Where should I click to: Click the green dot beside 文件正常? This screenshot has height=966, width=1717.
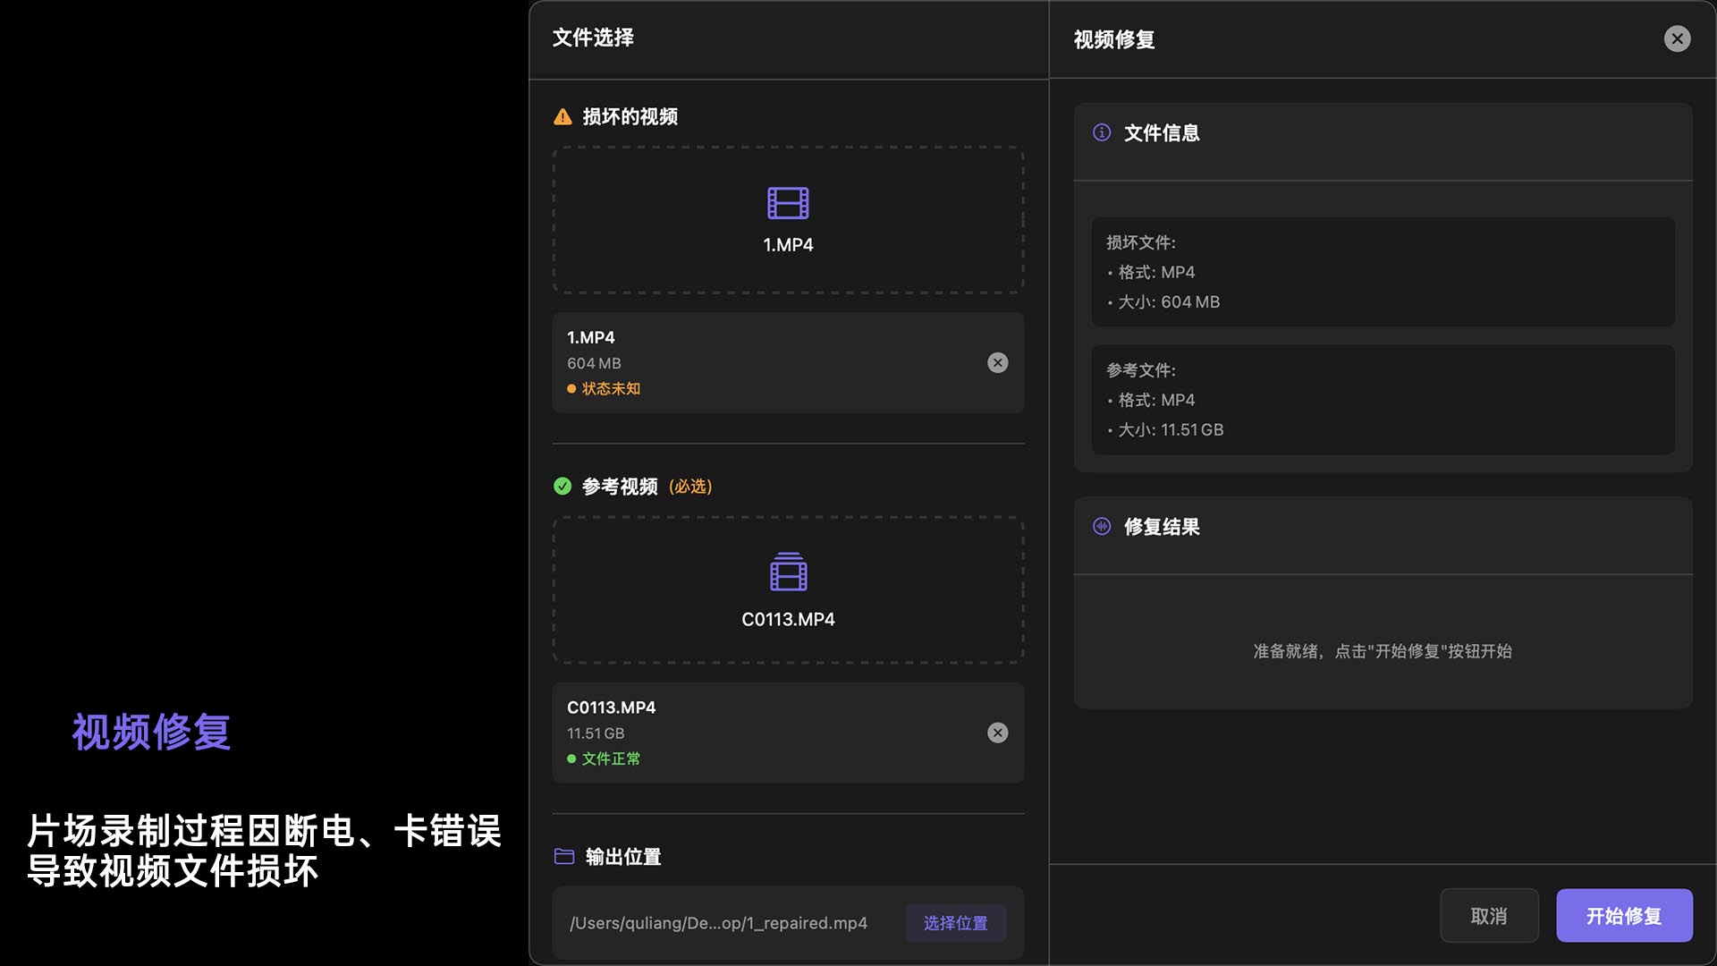coord(571,758)
